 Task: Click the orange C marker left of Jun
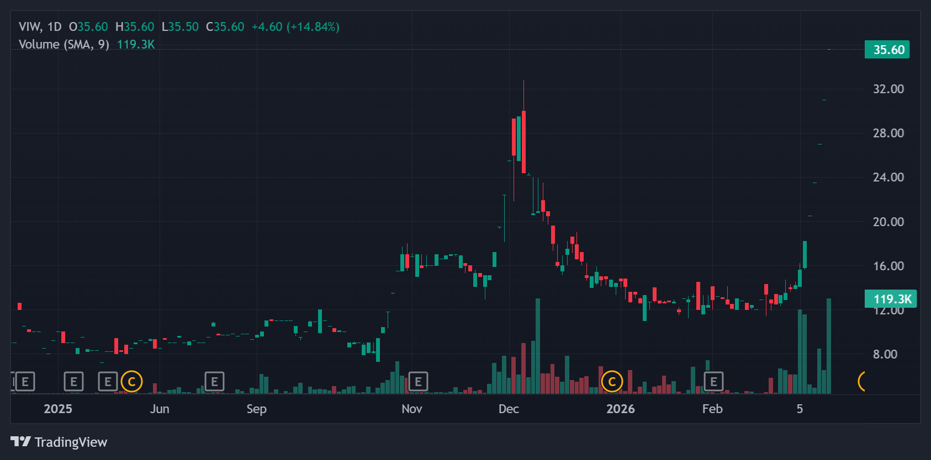[131, 382]
